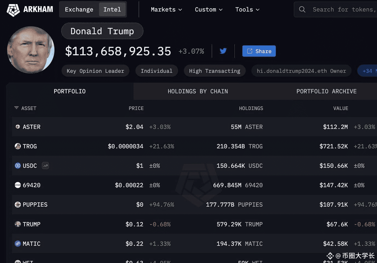Click the 150.664K USDC holdings cell
The width and height of the screenshot is (377, 263).
click(x=240, y=166)
